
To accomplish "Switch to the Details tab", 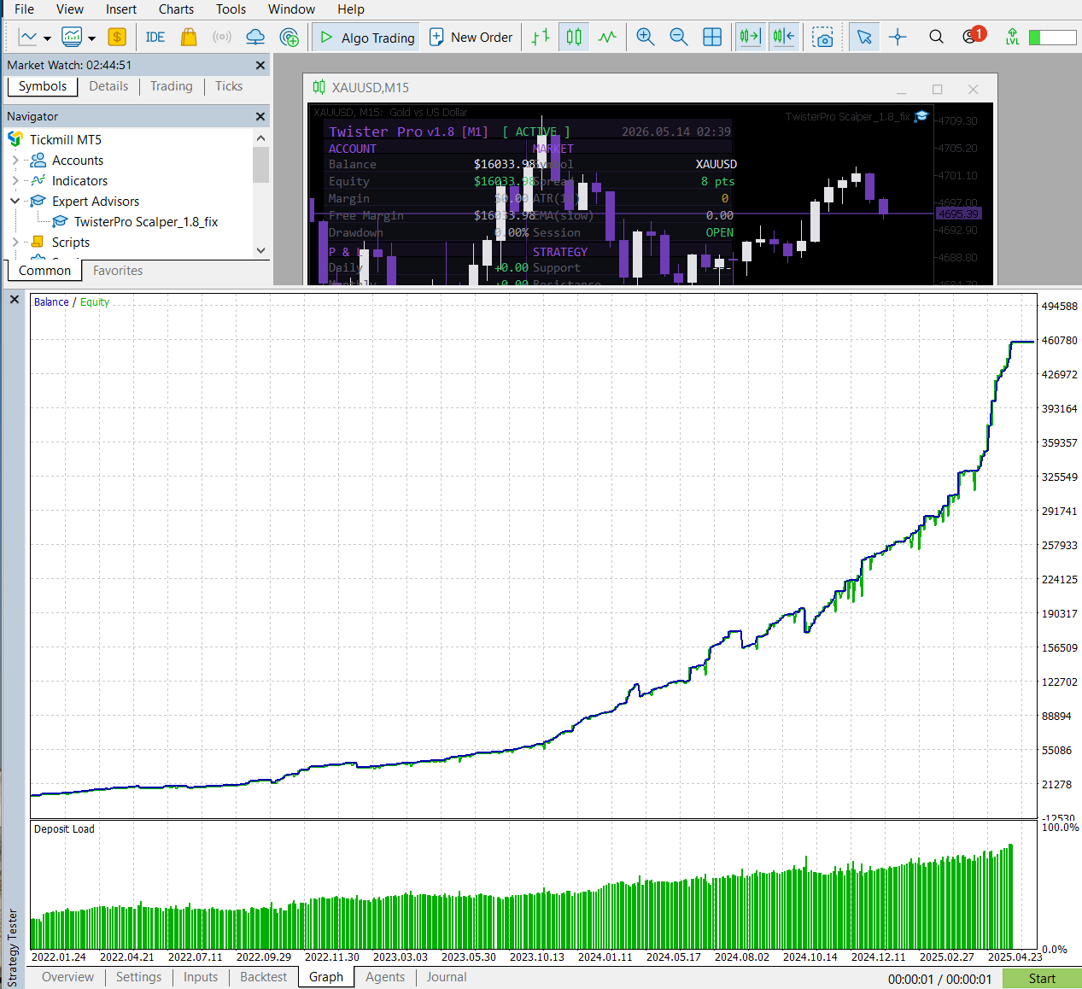I will click(108, 86).
